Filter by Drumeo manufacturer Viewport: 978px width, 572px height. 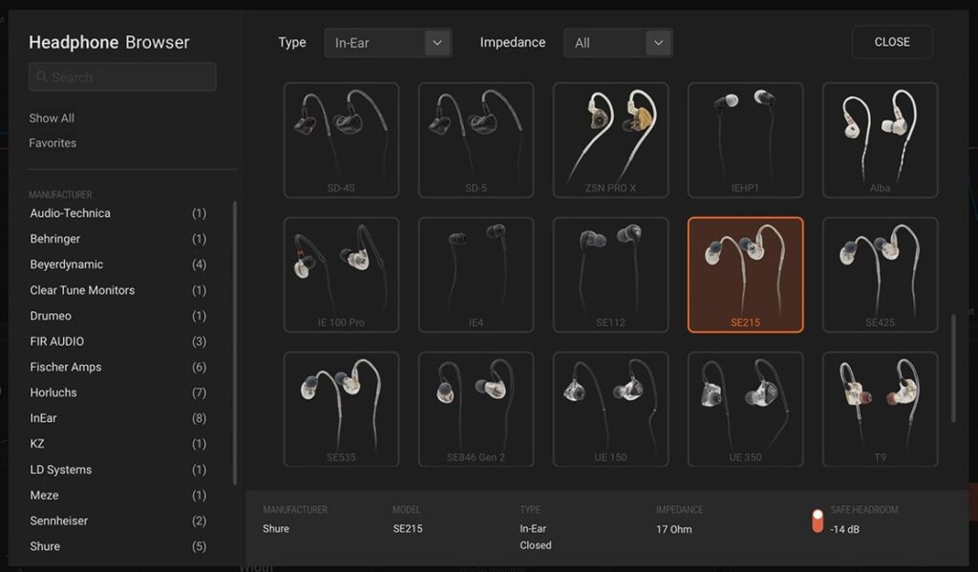coord(117,316)
